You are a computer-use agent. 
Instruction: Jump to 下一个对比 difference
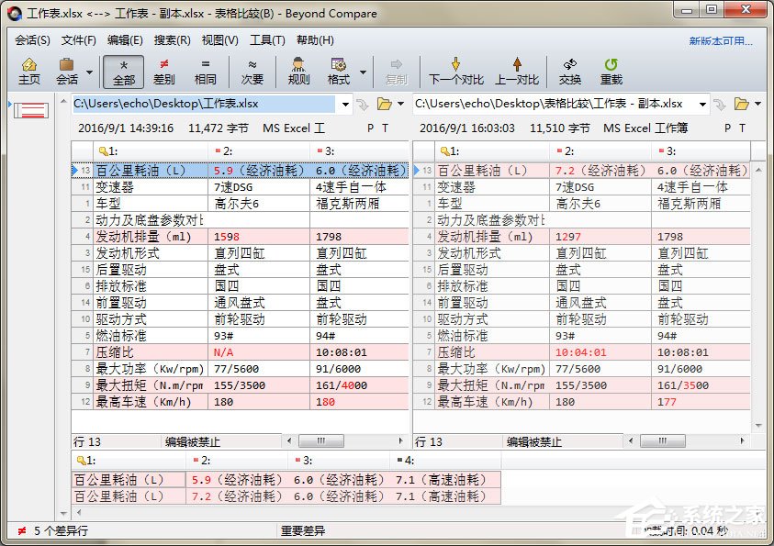[456, 70]
